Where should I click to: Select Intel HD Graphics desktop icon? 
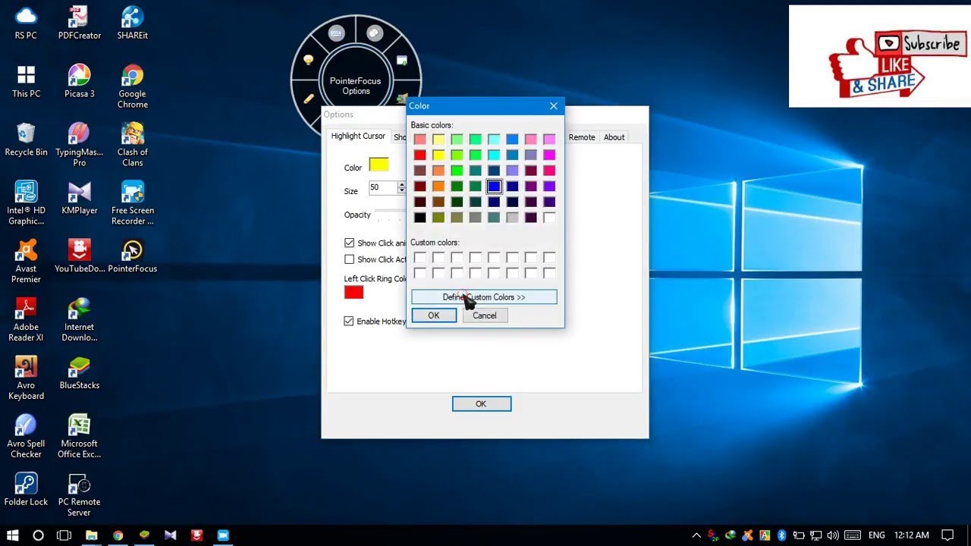26,203
